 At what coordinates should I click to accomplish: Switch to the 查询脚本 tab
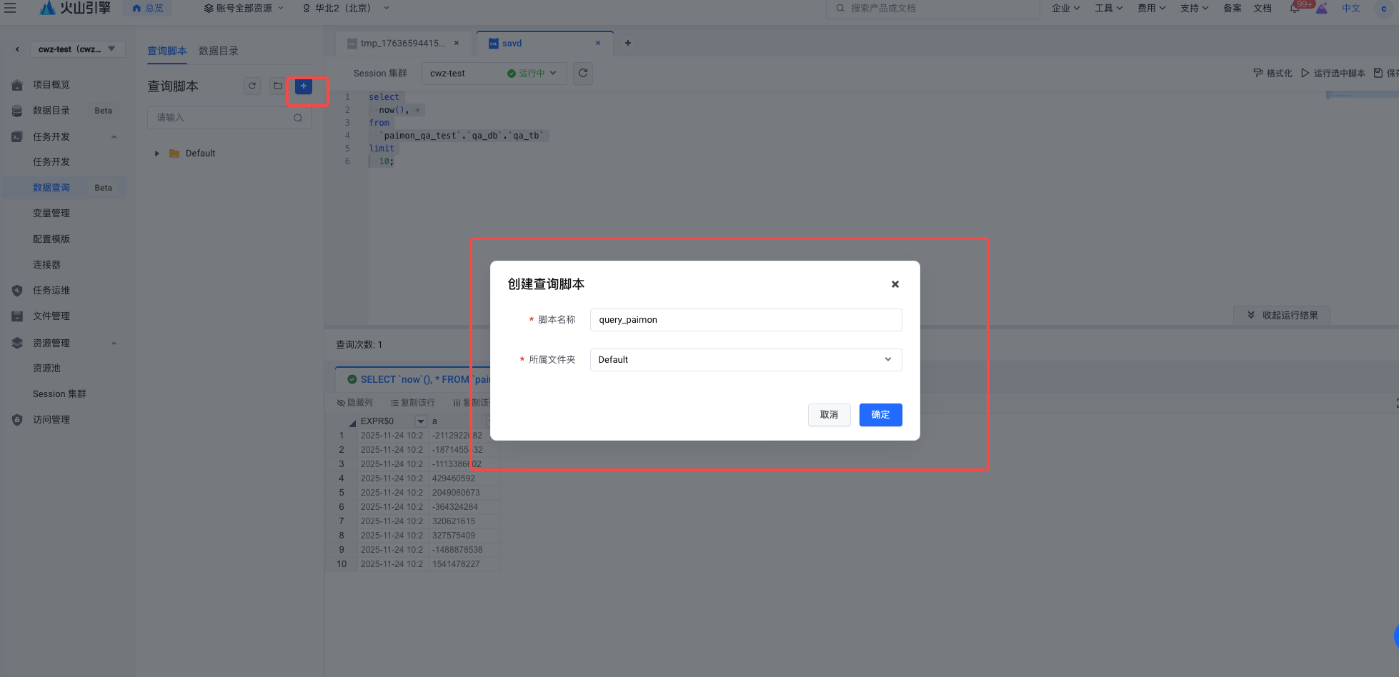pos(167,51)
